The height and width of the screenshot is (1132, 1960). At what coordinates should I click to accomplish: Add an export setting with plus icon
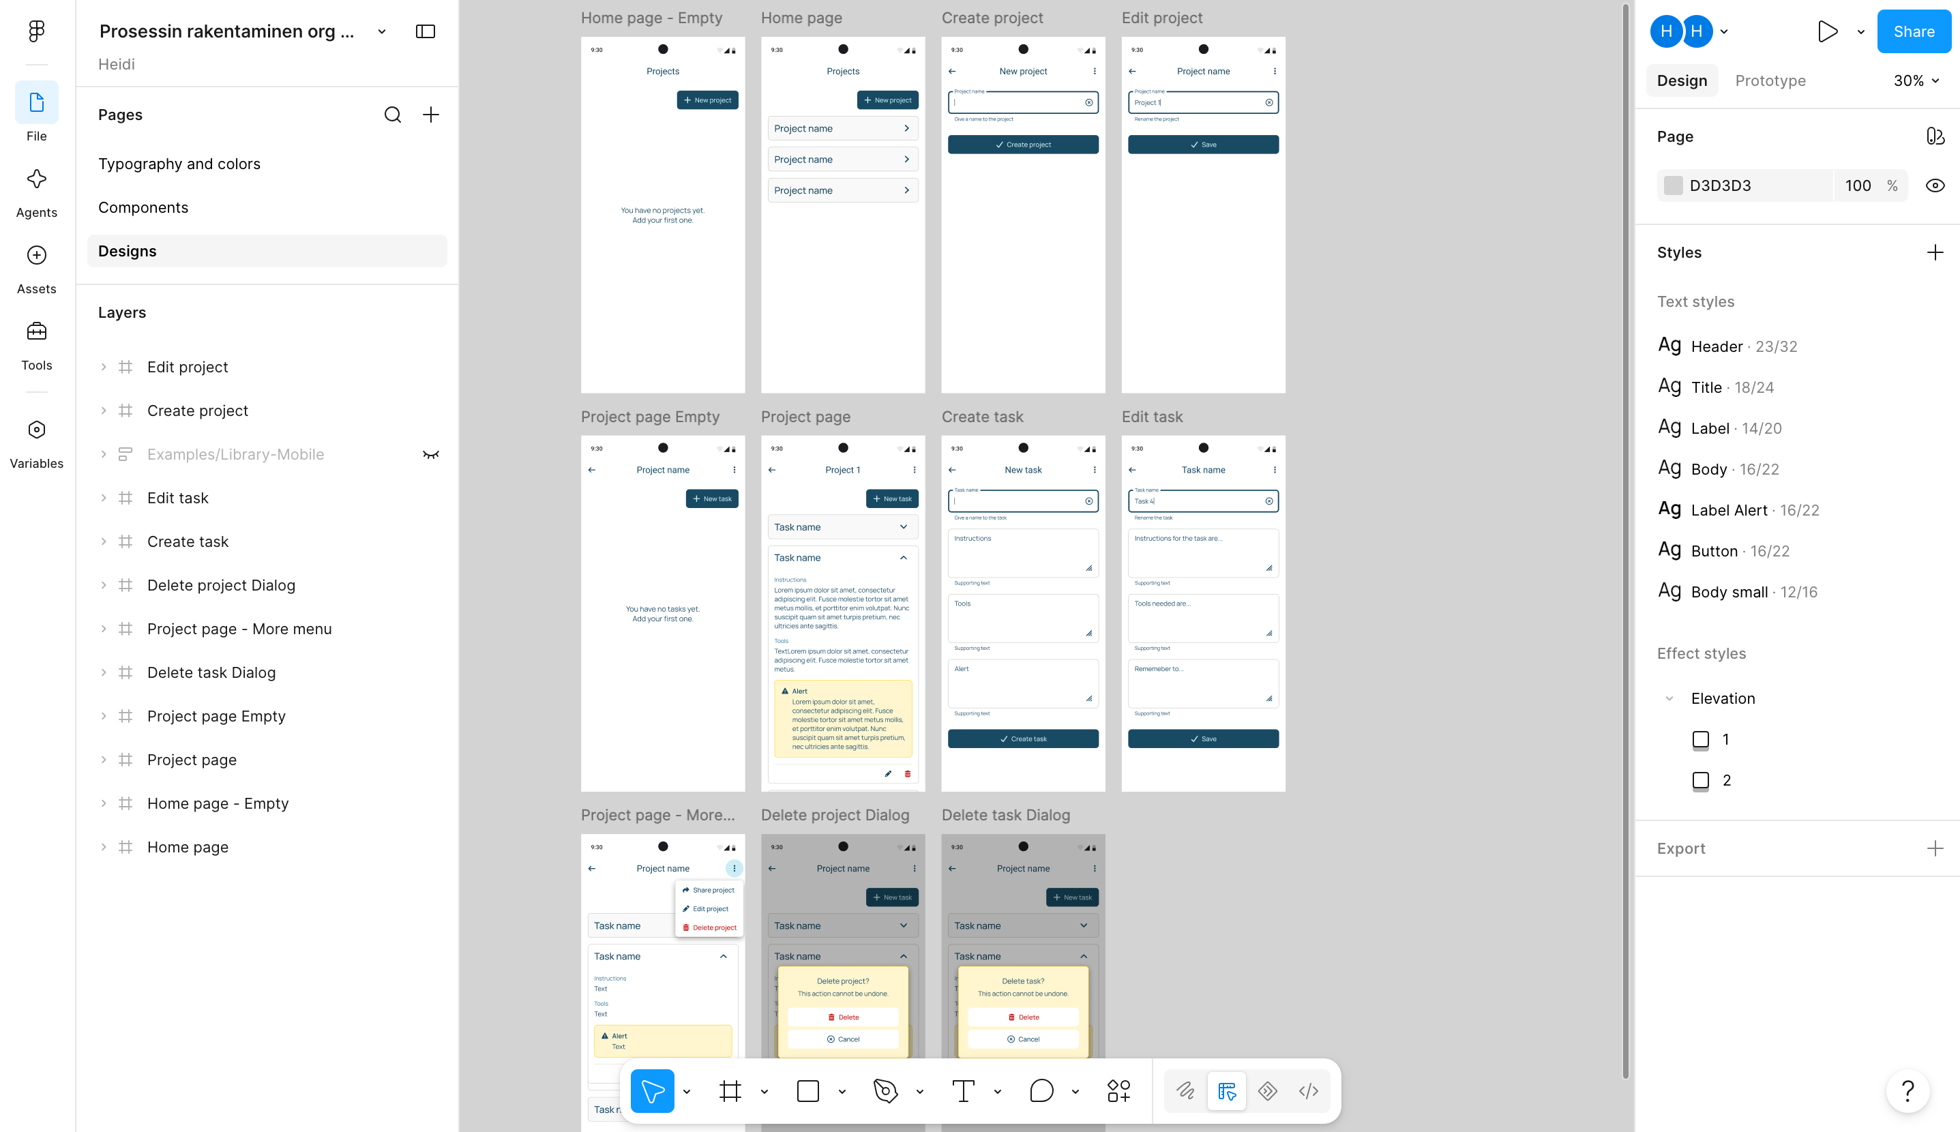pos(1935,848)
